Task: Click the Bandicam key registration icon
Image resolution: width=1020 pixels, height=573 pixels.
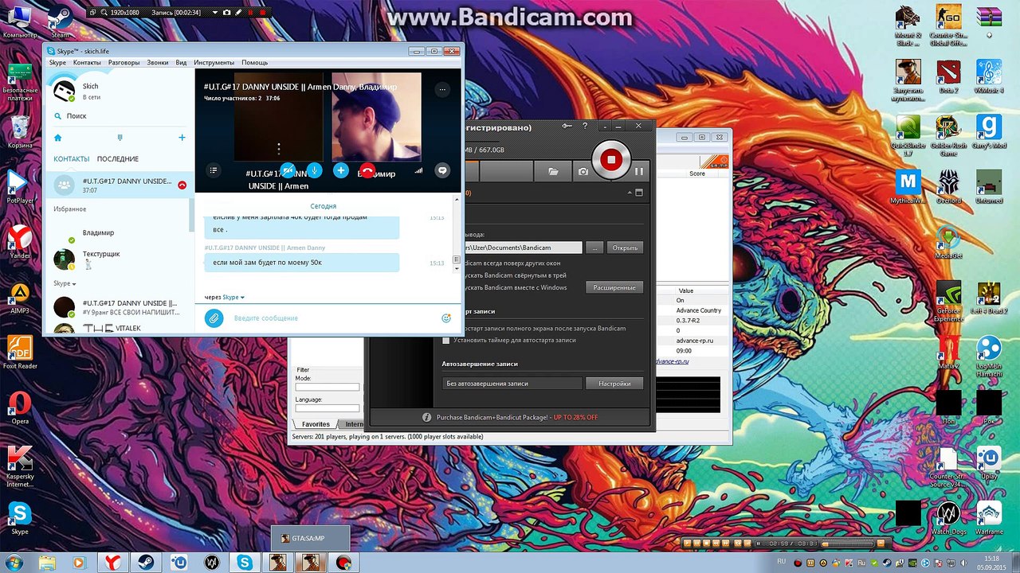Action: click(567, 126)
